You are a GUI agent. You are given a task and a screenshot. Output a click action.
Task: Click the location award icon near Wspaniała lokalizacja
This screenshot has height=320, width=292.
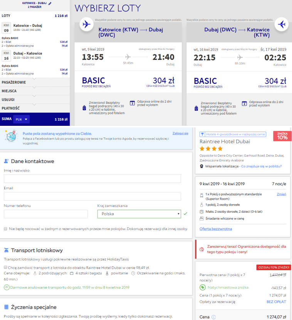pyautogui.click(x=201, y=166)
